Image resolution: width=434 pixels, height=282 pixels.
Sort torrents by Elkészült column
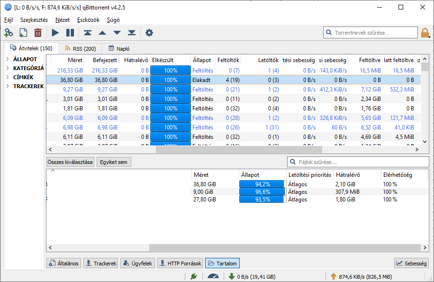[x=170, y=60]
